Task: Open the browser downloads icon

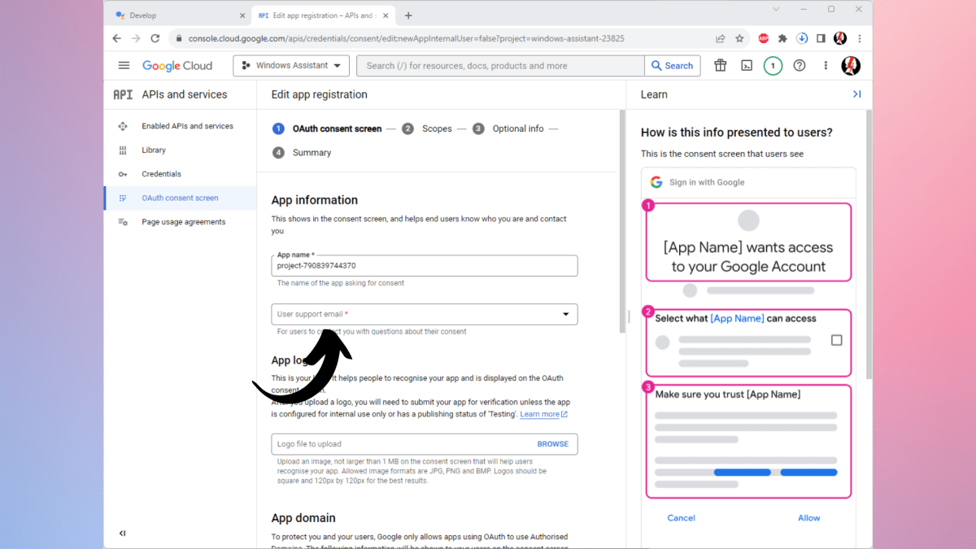Action: click(x=802, y=38)
